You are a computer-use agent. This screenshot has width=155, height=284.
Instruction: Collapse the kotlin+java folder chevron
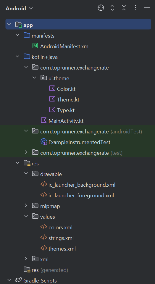[17, 56]
